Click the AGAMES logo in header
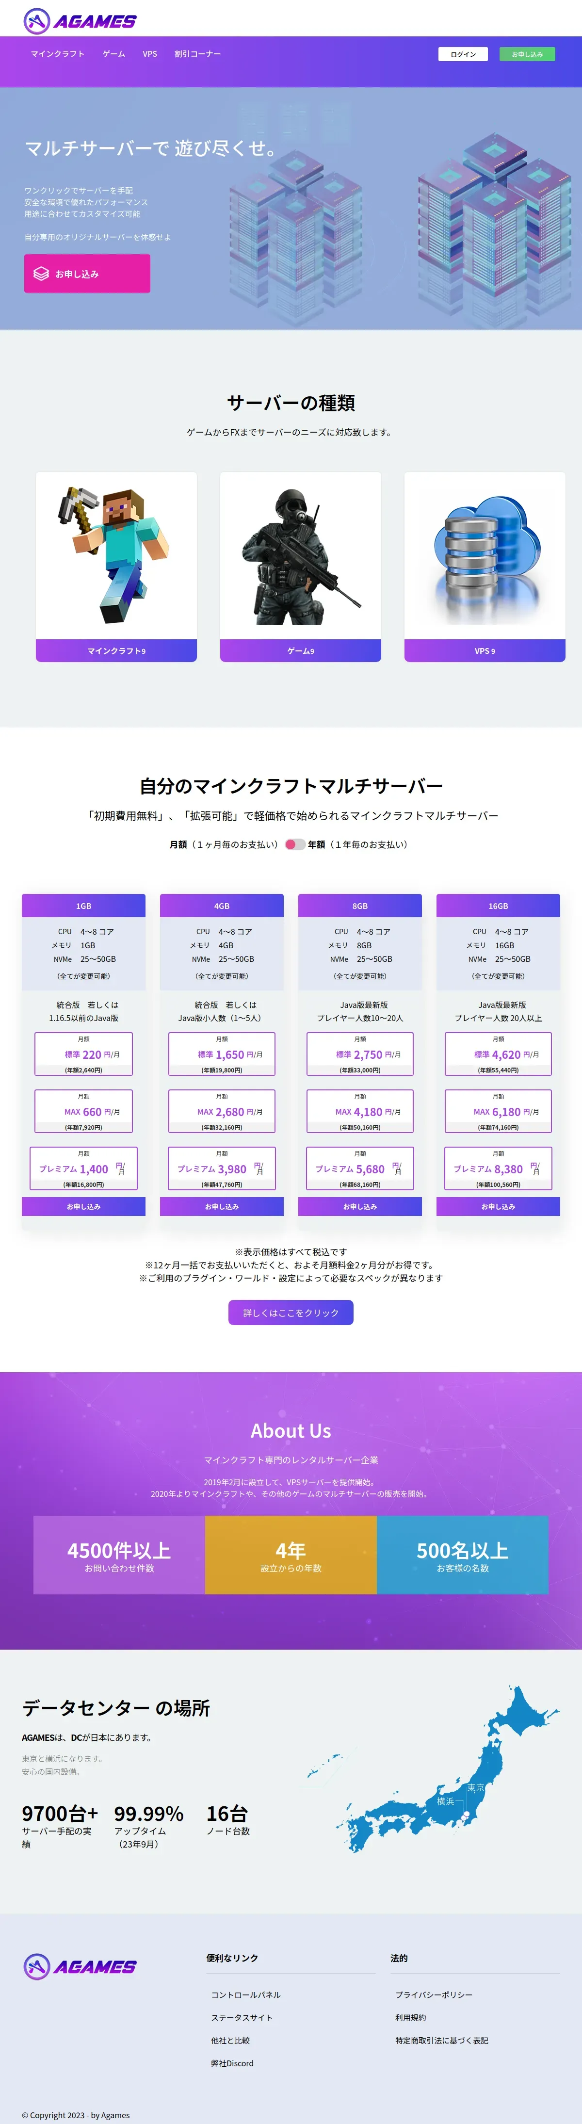This screenshot has width=582, height=2124. [80, 21]
